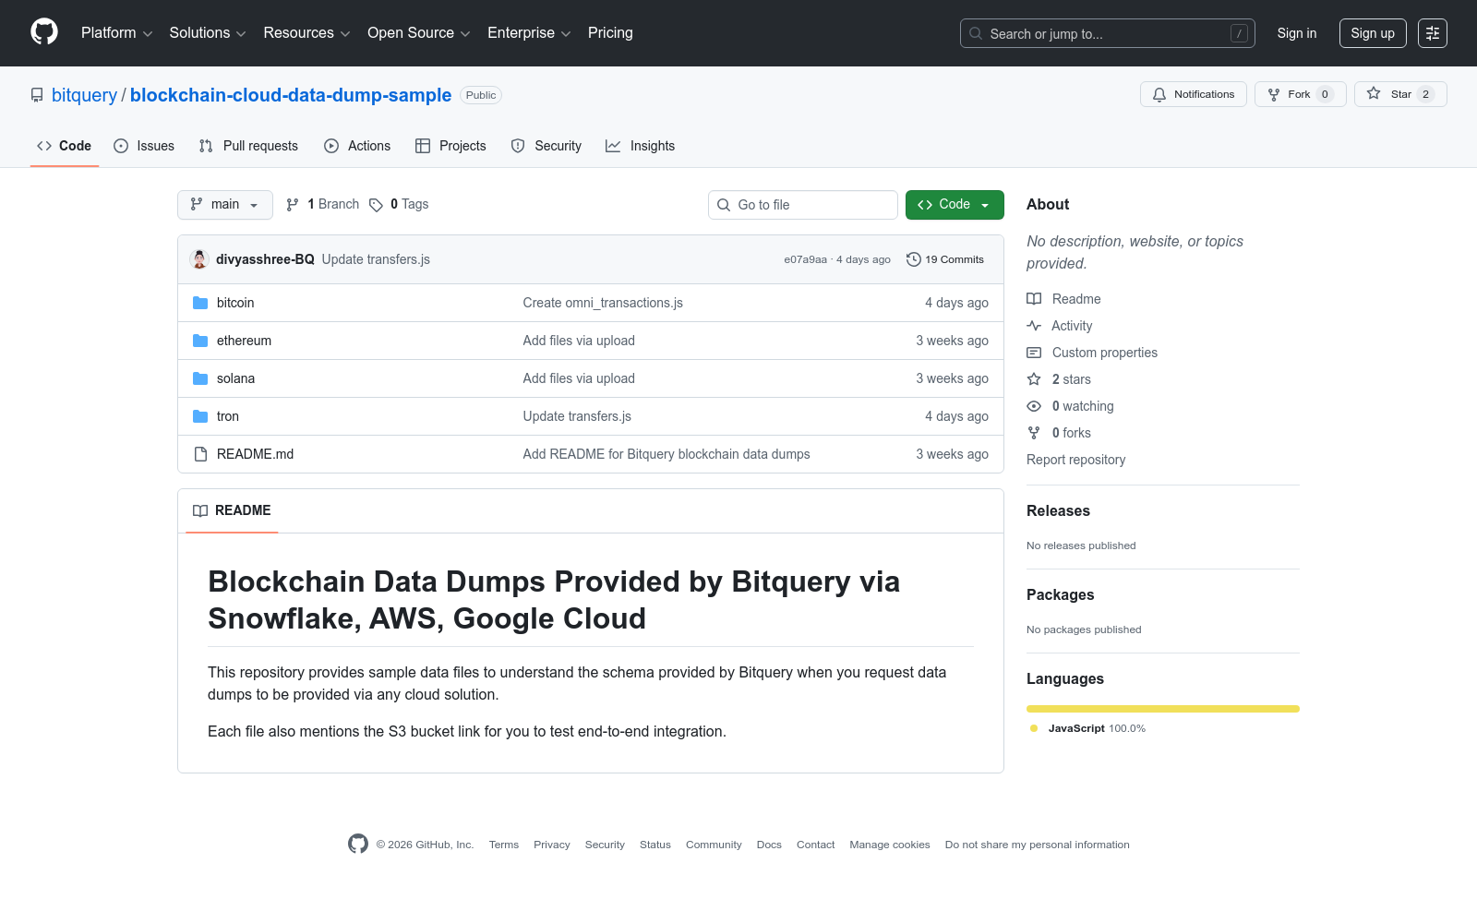The height and width of the screenshot is (923, 1477).
Task: Click the commits history clock icon
Action: pyautogui.click(x=914, y=259)
